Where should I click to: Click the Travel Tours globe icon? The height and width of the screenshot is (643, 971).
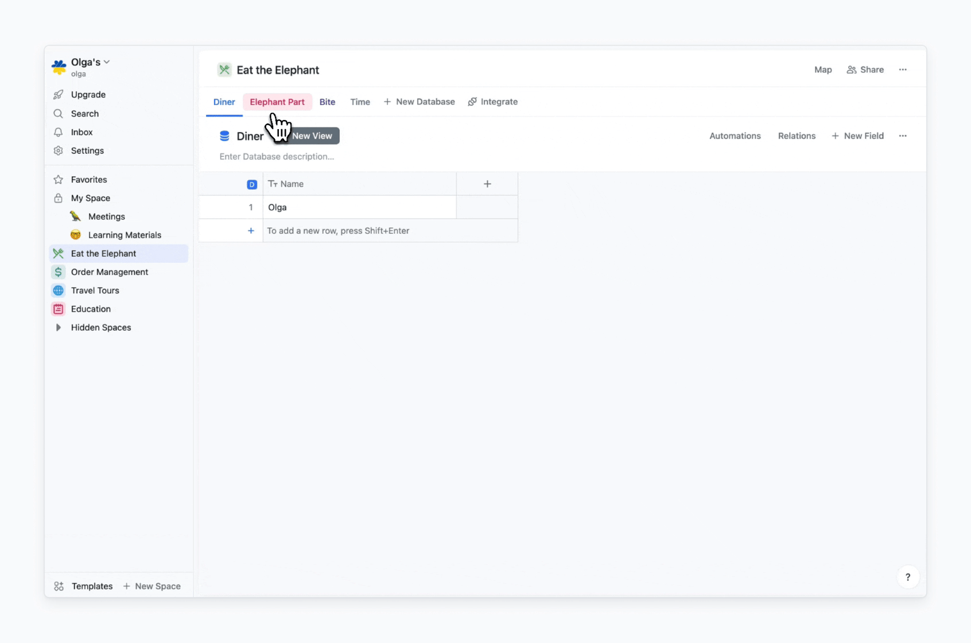(x=58, y=290)
